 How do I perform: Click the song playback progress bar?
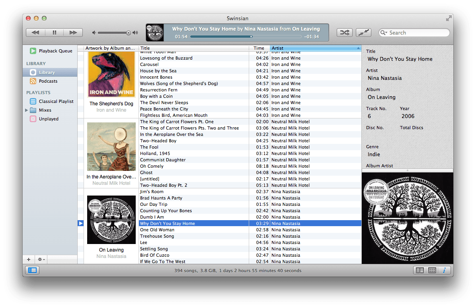coord(246,37)
